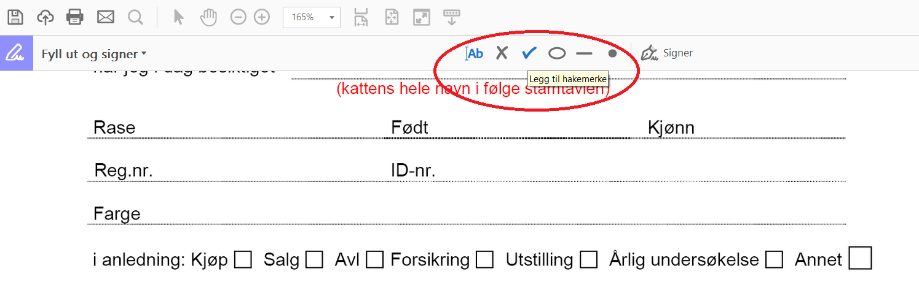Click the blank line after Kjønn
Image resolution: width=919 pixels, height=290 pixels.
(x=771, y=129)
